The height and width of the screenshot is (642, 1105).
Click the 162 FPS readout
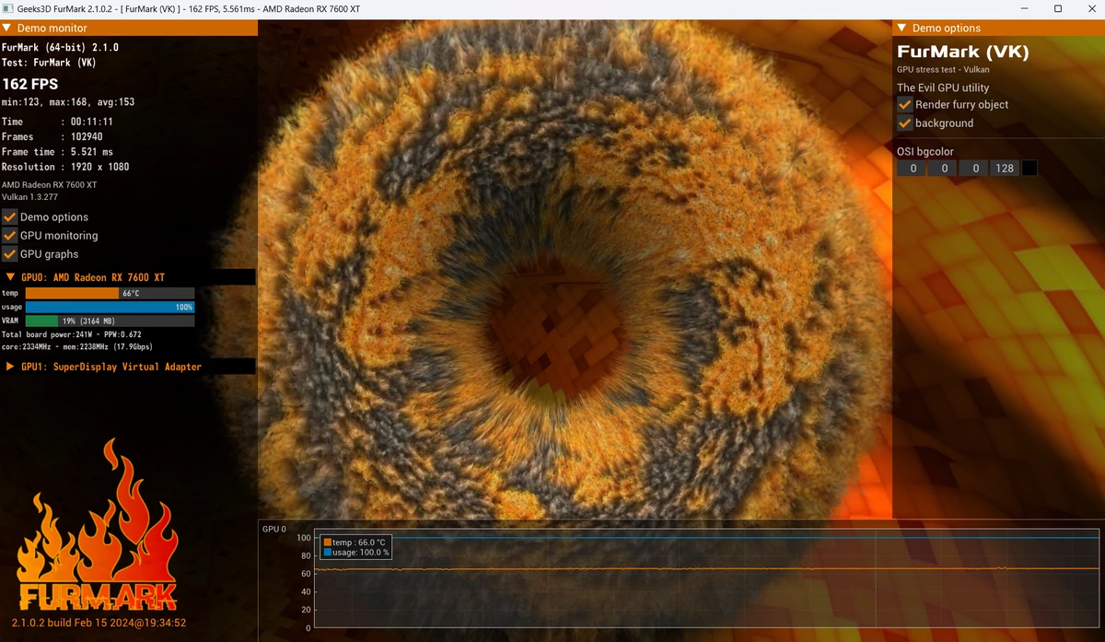coord(30,84)
